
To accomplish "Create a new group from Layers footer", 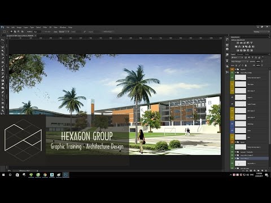I will [x=259, y=170].
